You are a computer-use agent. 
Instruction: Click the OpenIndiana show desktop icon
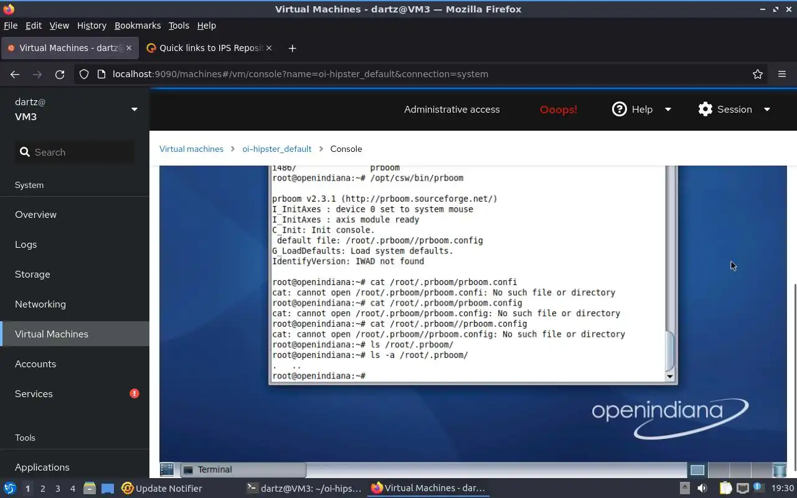[167, 469]
